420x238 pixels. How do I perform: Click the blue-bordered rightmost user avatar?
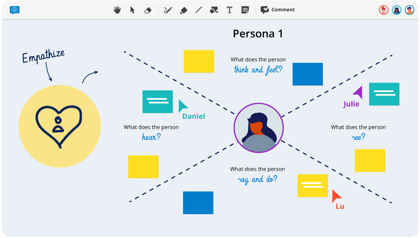[409, 10]
